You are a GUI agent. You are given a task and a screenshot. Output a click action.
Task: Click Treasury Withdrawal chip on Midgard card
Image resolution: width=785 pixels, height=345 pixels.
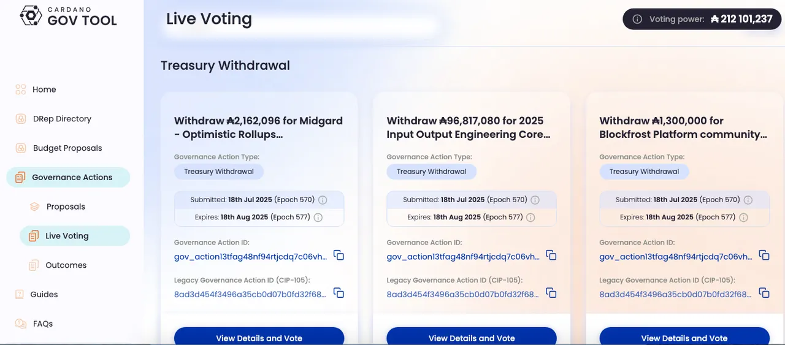(219, 172)
